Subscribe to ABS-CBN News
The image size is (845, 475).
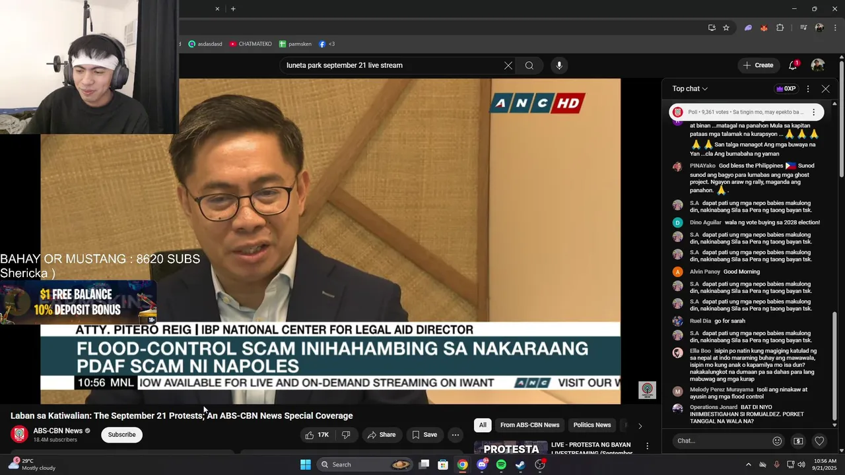[x=121, y=435]
